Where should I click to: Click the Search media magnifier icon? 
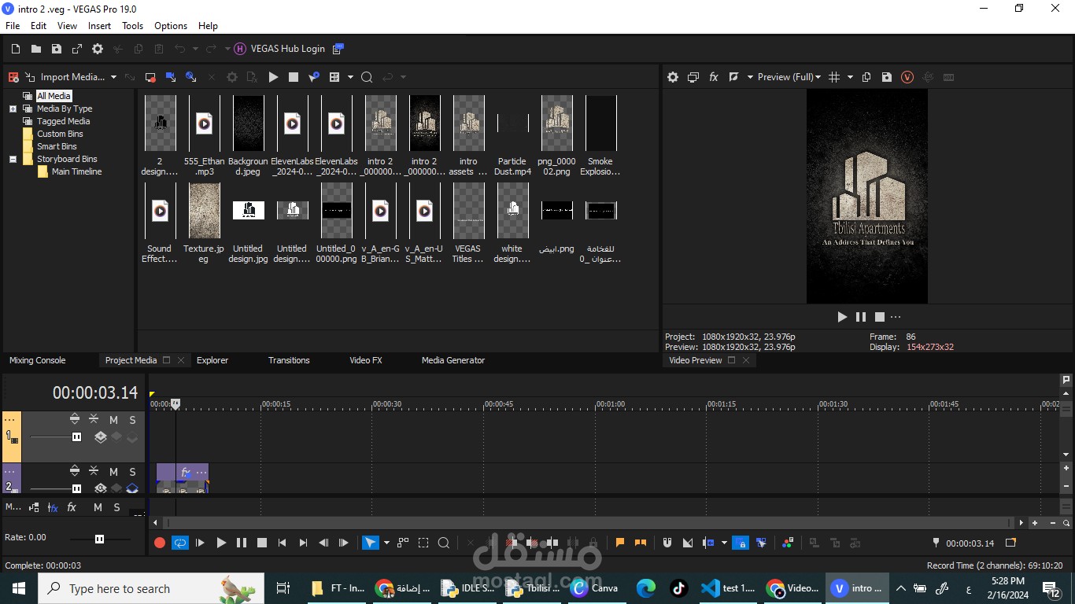367,77
